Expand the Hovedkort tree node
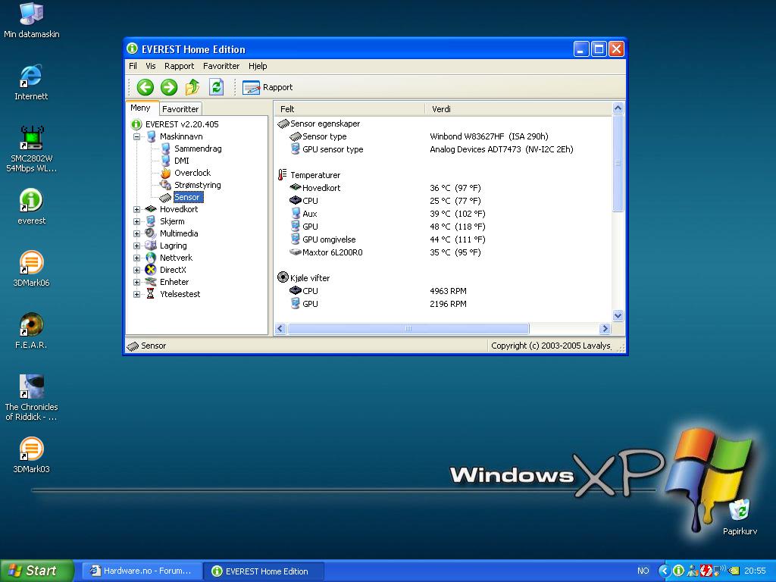776x582 pixels. 136,209
